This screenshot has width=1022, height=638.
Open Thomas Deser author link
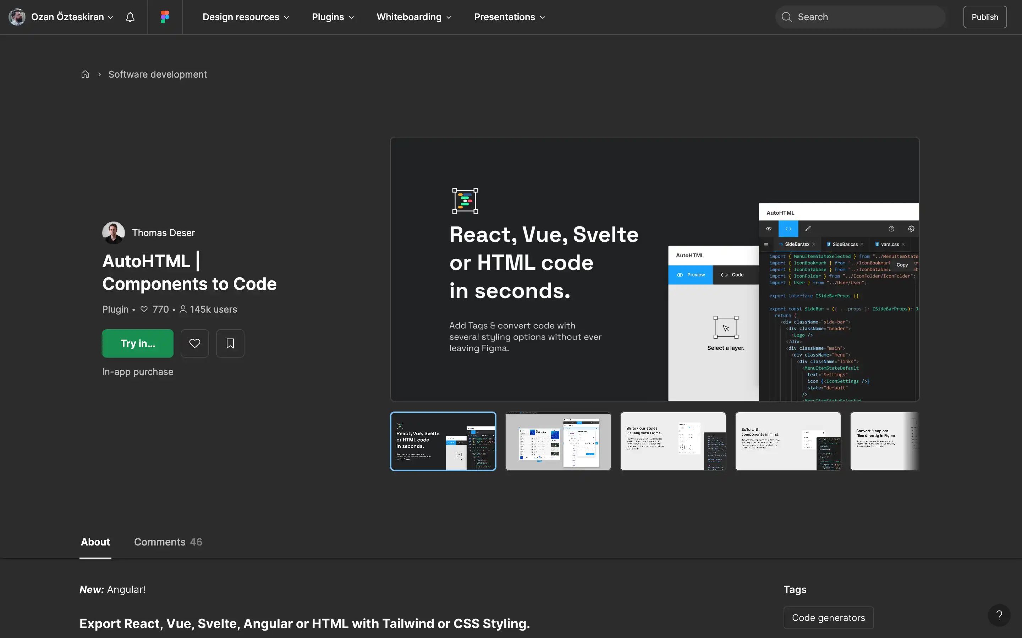164,233
